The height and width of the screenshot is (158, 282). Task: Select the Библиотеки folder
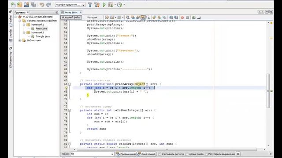[34, 40]
